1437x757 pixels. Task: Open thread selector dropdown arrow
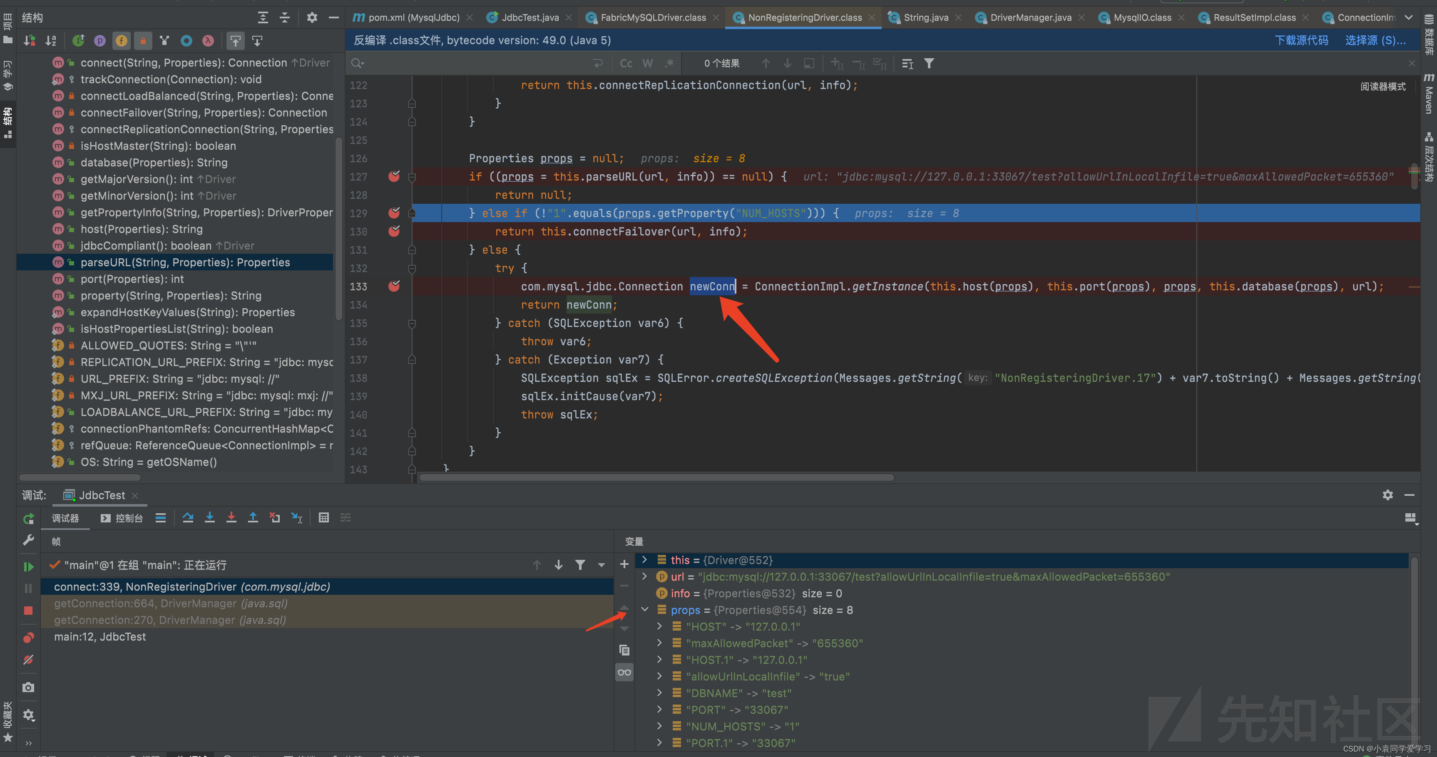coord(602,565)
